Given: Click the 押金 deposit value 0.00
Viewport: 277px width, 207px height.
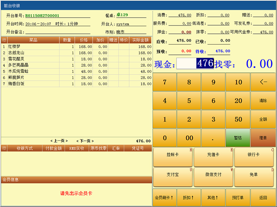Looking at the screenshot, I should click(186, 32).
